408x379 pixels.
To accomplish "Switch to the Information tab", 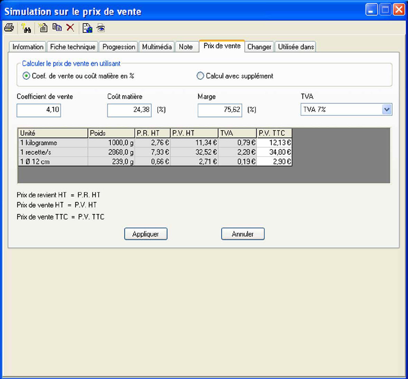I will click(28, 47).
